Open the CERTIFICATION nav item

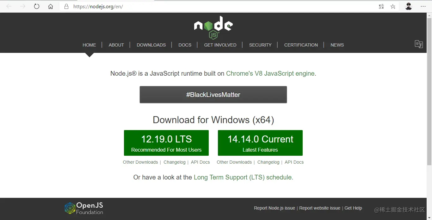(x=301, y=45)
